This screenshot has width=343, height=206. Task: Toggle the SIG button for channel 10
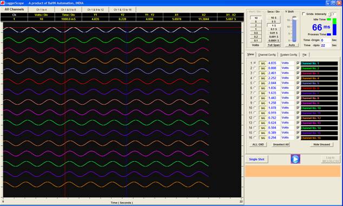tap(262, 108)
